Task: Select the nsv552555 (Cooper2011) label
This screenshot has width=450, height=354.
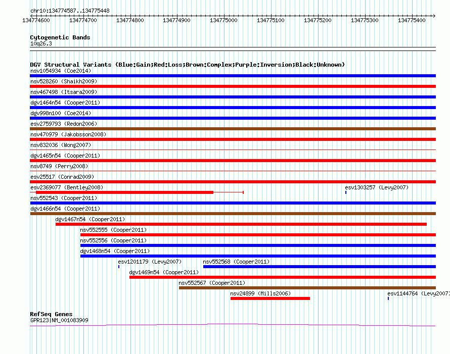Action: click(113, 230)
